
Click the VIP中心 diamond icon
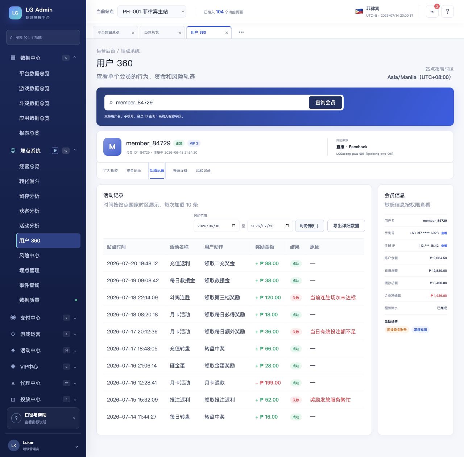tap(13, 366)
